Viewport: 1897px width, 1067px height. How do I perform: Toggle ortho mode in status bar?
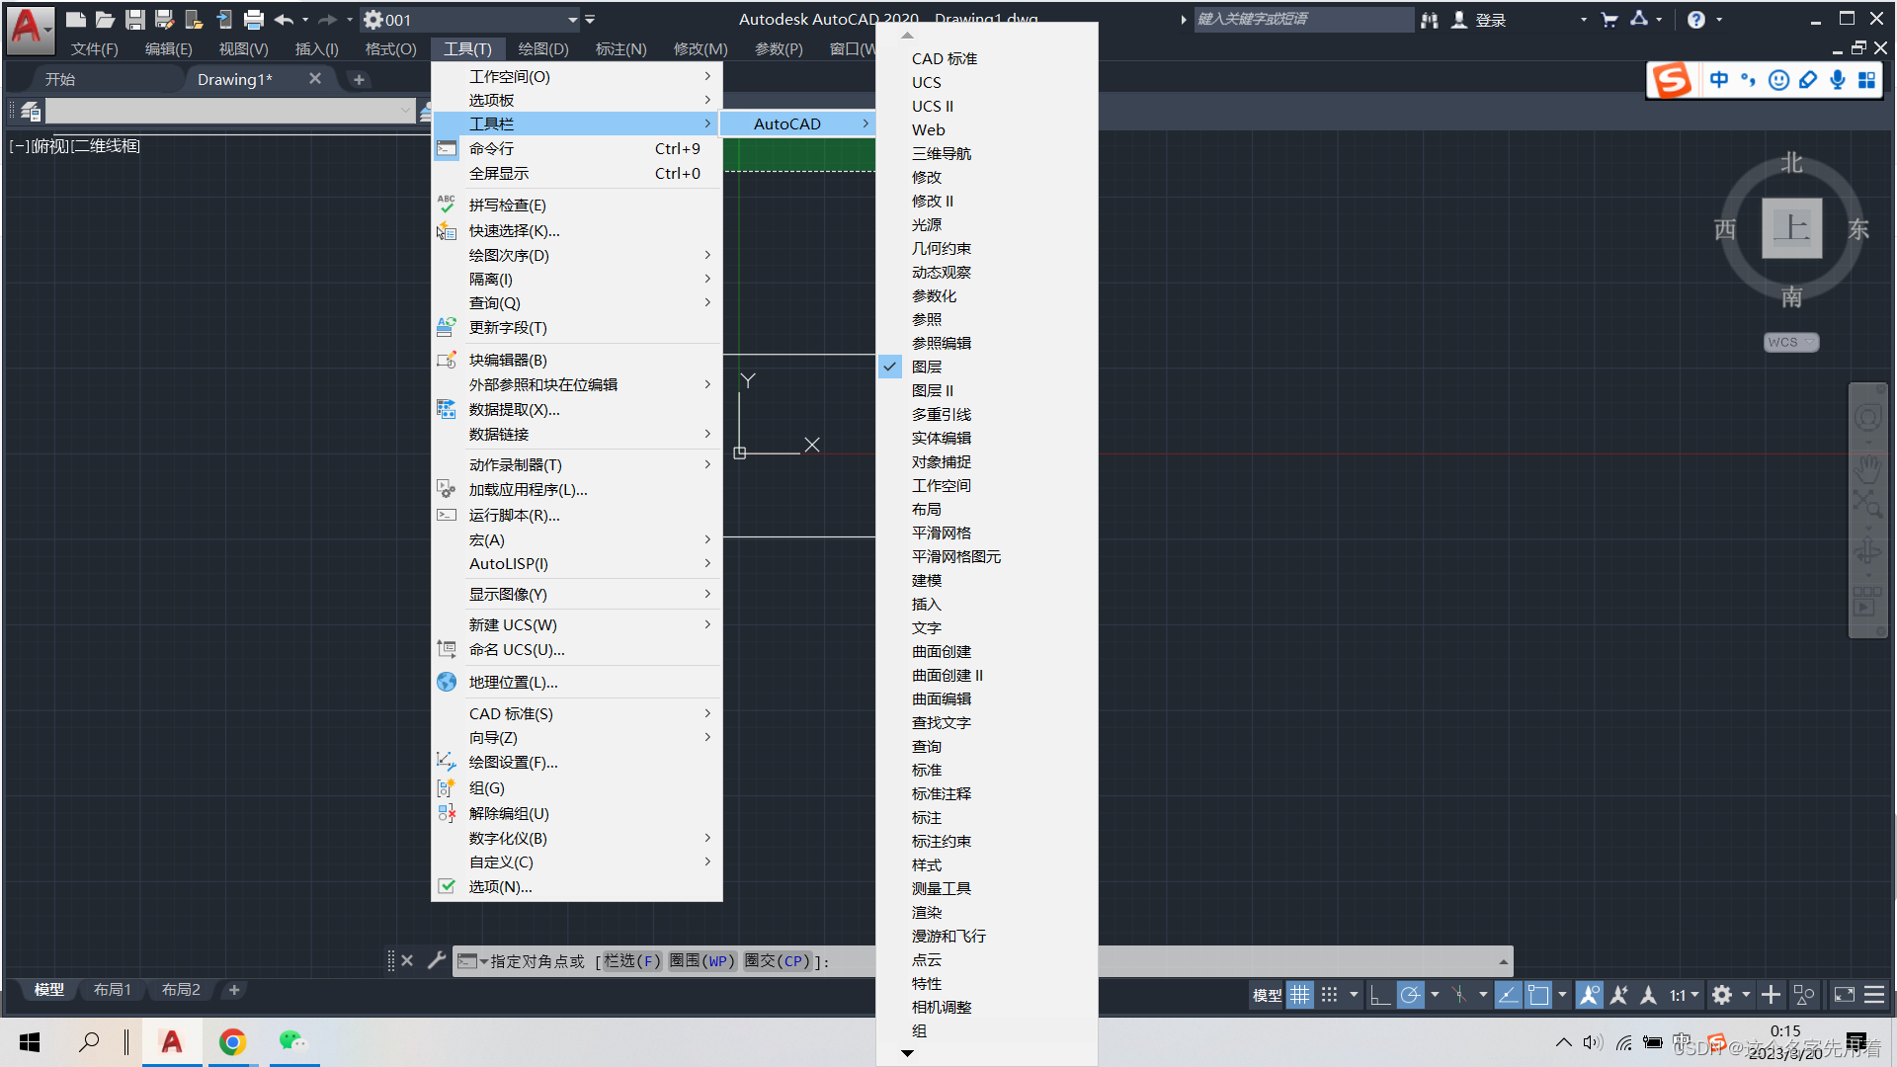point(1380,995)
